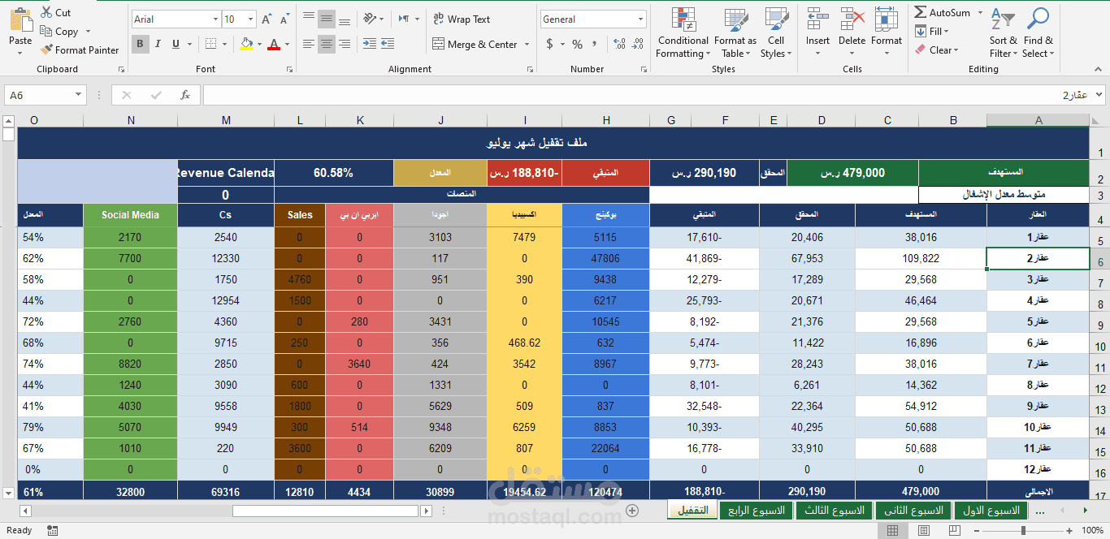Open the cell borders tool
The image size is (1110, 539).
(210, 44)
